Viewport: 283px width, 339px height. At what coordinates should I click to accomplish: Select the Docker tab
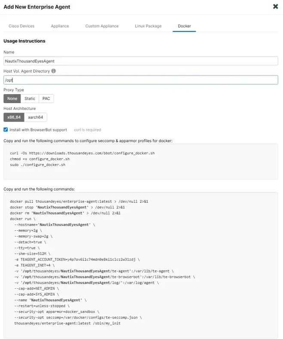point(184,26)
